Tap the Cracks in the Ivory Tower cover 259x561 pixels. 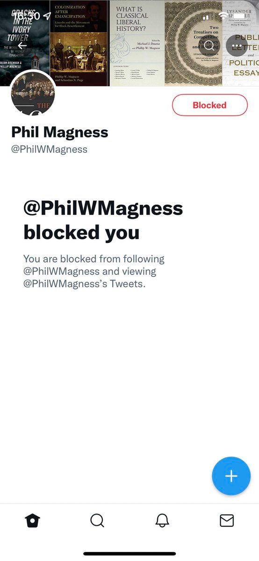pos(24,43)
